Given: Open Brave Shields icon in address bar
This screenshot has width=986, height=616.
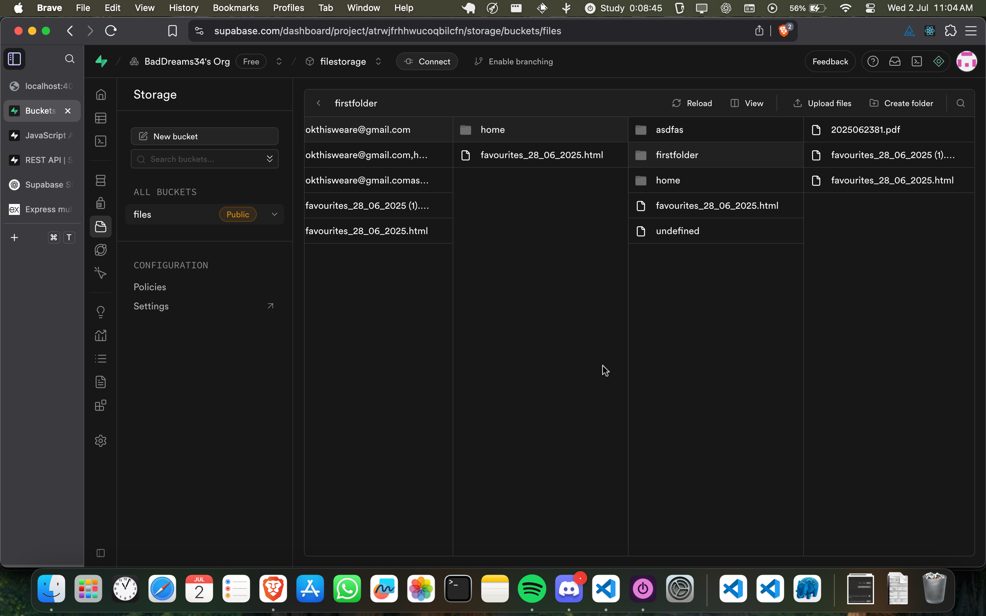Looking at the screenshot, I should coord(784,31).
